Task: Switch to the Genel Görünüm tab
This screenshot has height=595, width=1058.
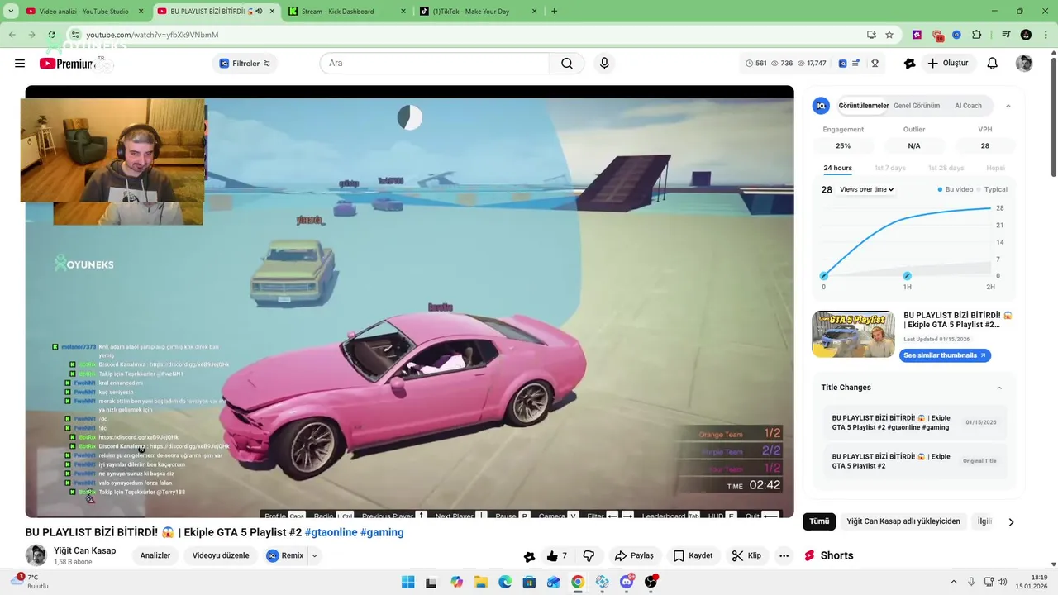Action: point(917,106)
